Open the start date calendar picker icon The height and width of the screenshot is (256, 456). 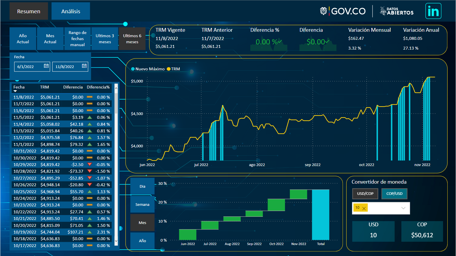click(46, 66)
